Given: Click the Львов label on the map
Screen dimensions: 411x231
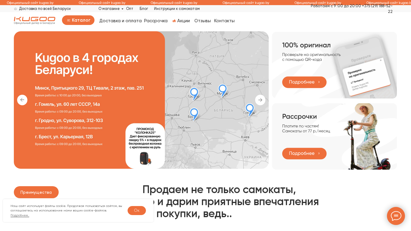Looking at the screenshot, I should (x=195, y=144).
